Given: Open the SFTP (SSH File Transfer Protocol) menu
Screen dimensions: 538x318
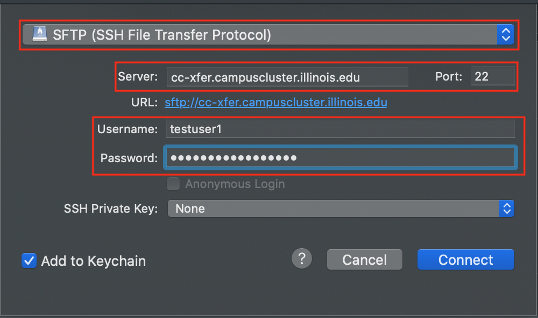Looking at the screenshot, I should (x=268, y=34).
